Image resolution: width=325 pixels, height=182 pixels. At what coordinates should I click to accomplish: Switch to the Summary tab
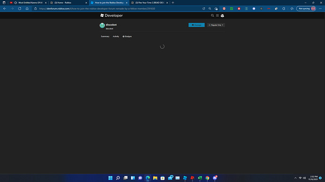point(105,37)
